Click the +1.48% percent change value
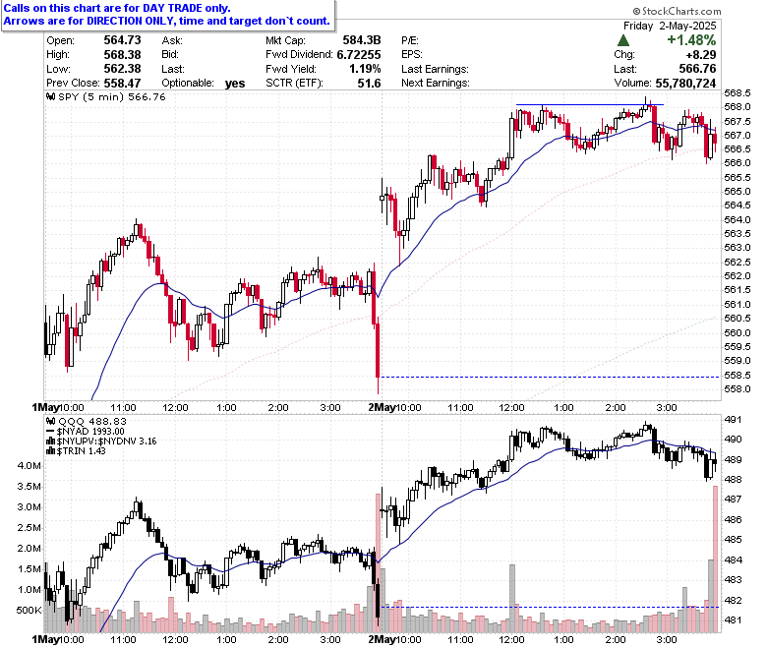Screen dimensions: 767x648 coord(691,40)
